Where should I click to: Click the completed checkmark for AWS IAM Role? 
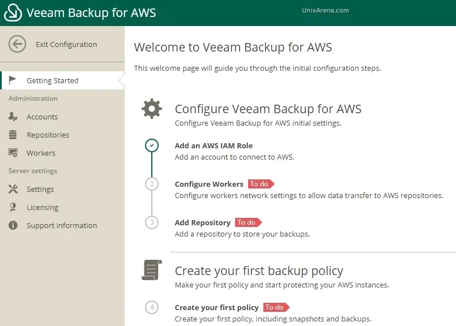[151, 145]
